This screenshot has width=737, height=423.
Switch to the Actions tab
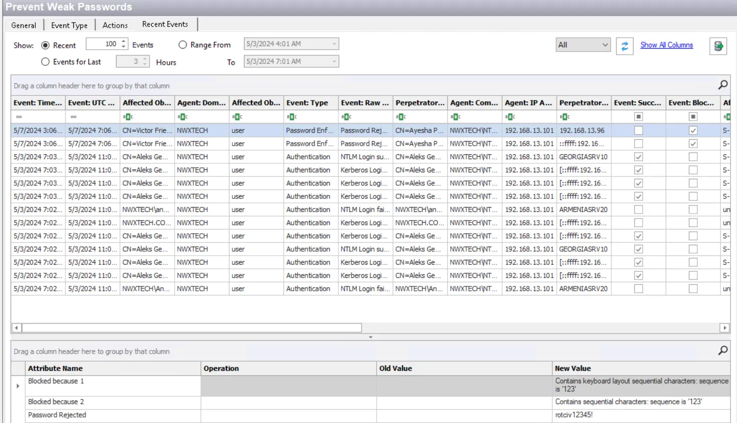coord(115,25)
